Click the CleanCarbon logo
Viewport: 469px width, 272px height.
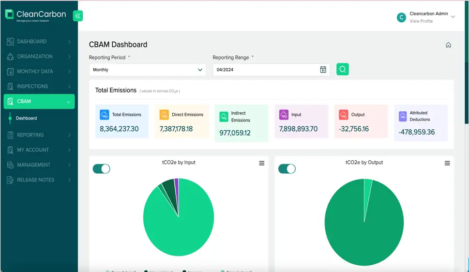pos(35,15)
